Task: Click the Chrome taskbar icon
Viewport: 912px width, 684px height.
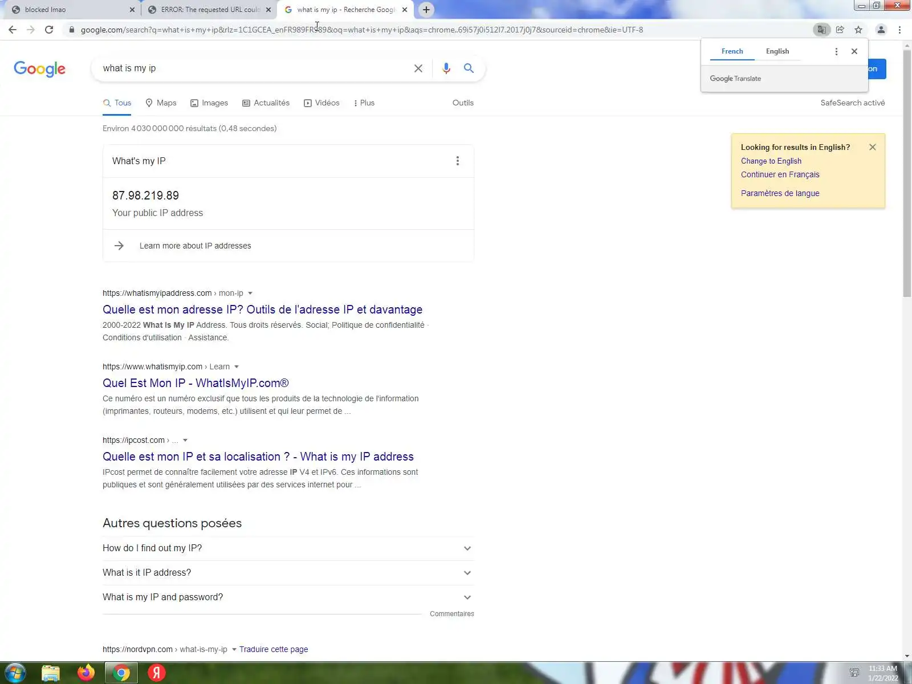Action: pos(121,673)
